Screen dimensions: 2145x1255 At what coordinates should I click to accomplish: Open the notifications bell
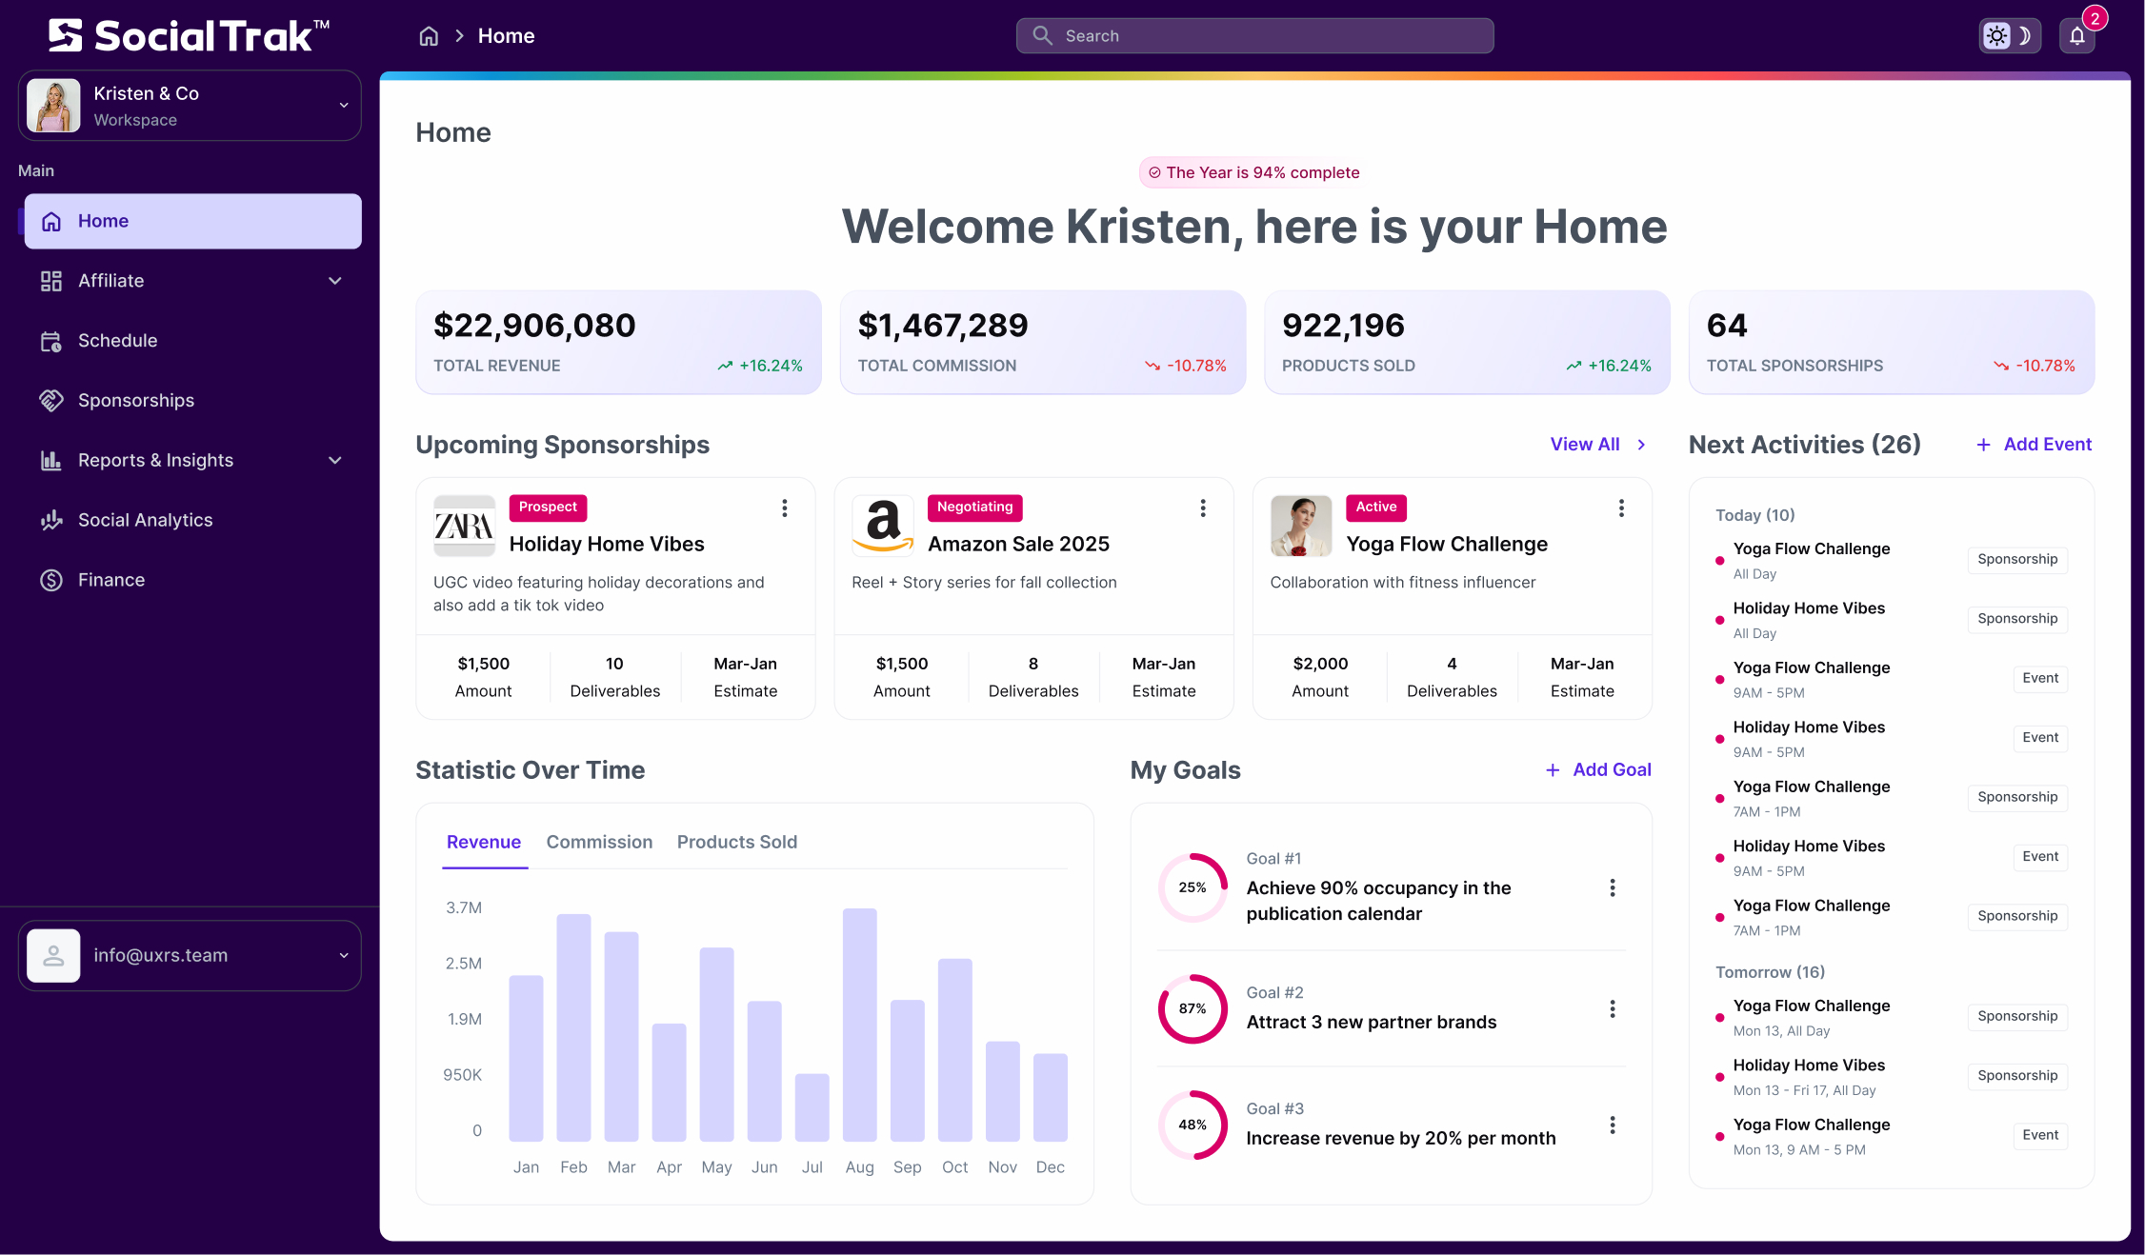2077,36
